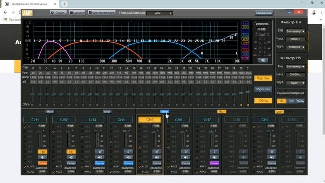
Task: Toggle the Мост bridge for CH1-CH2
Action: pos(50,112)
